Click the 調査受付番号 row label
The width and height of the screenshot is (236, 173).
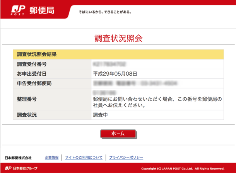click(x=32, y=64)
